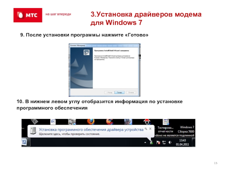Click the Готово button in the installer
Viewport: 231px width, 173px height.
tap(119, 93)
